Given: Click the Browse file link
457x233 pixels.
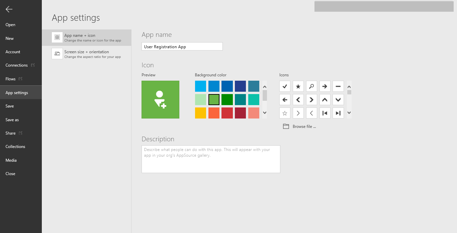Looking at the screenshot, I should (304, 127).
